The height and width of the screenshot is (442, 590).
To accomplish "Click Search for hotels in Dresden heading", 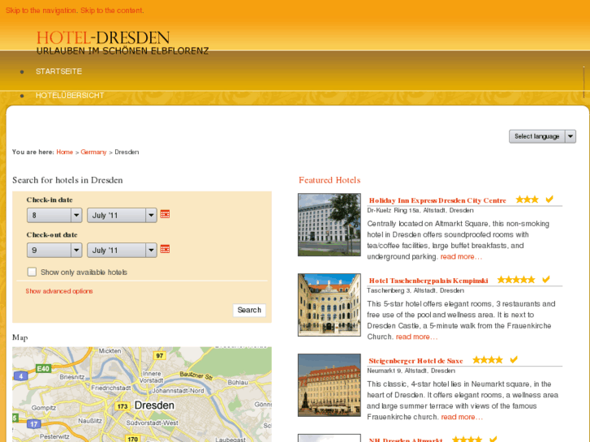I will coord(67,180).
